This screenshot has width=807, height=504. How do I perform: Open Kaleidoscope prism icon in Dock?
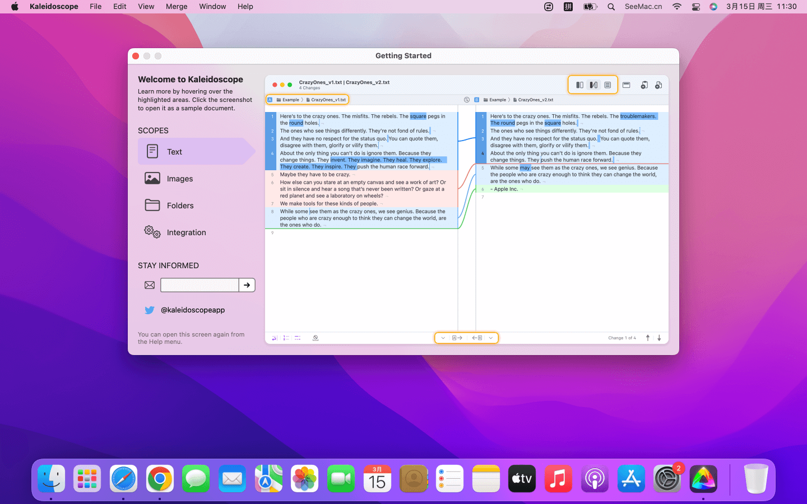pyautogui.click(x=703, y=479)
